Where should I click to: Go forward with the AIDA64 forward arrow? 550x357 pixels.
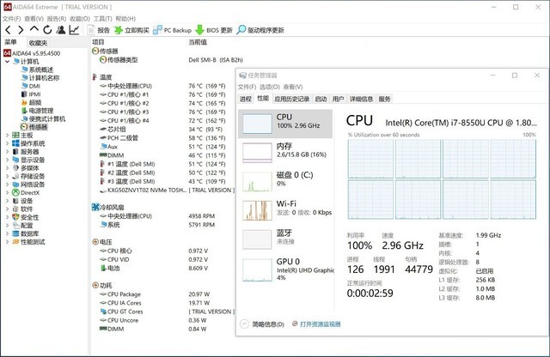pyautogui.click(x=21, y=30)
